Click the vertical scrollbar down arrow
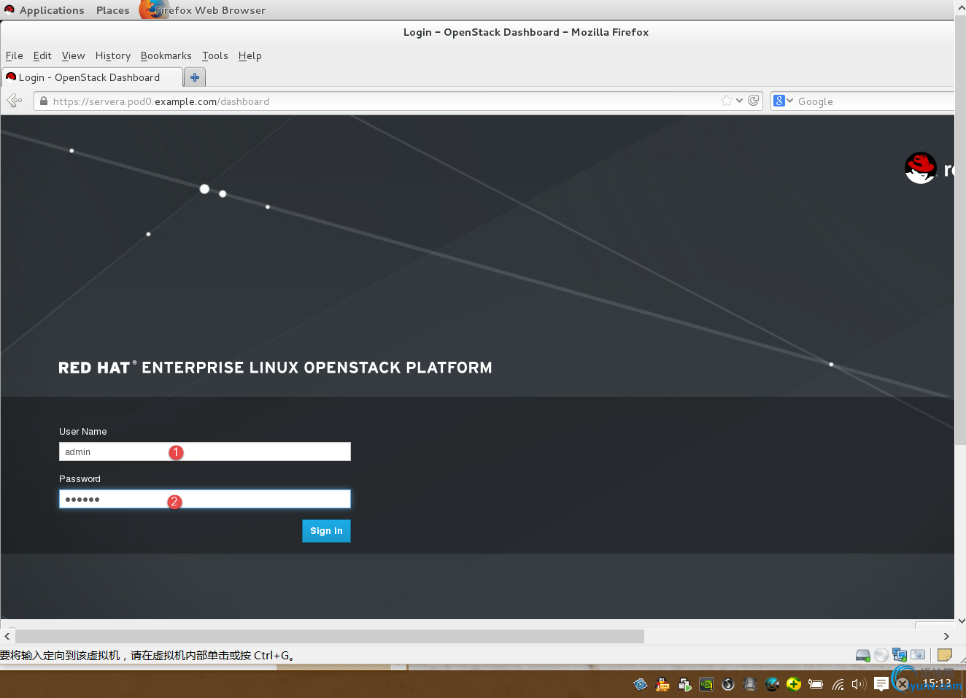The height and width of the screenshot is (698, 966). coord(961,621)
